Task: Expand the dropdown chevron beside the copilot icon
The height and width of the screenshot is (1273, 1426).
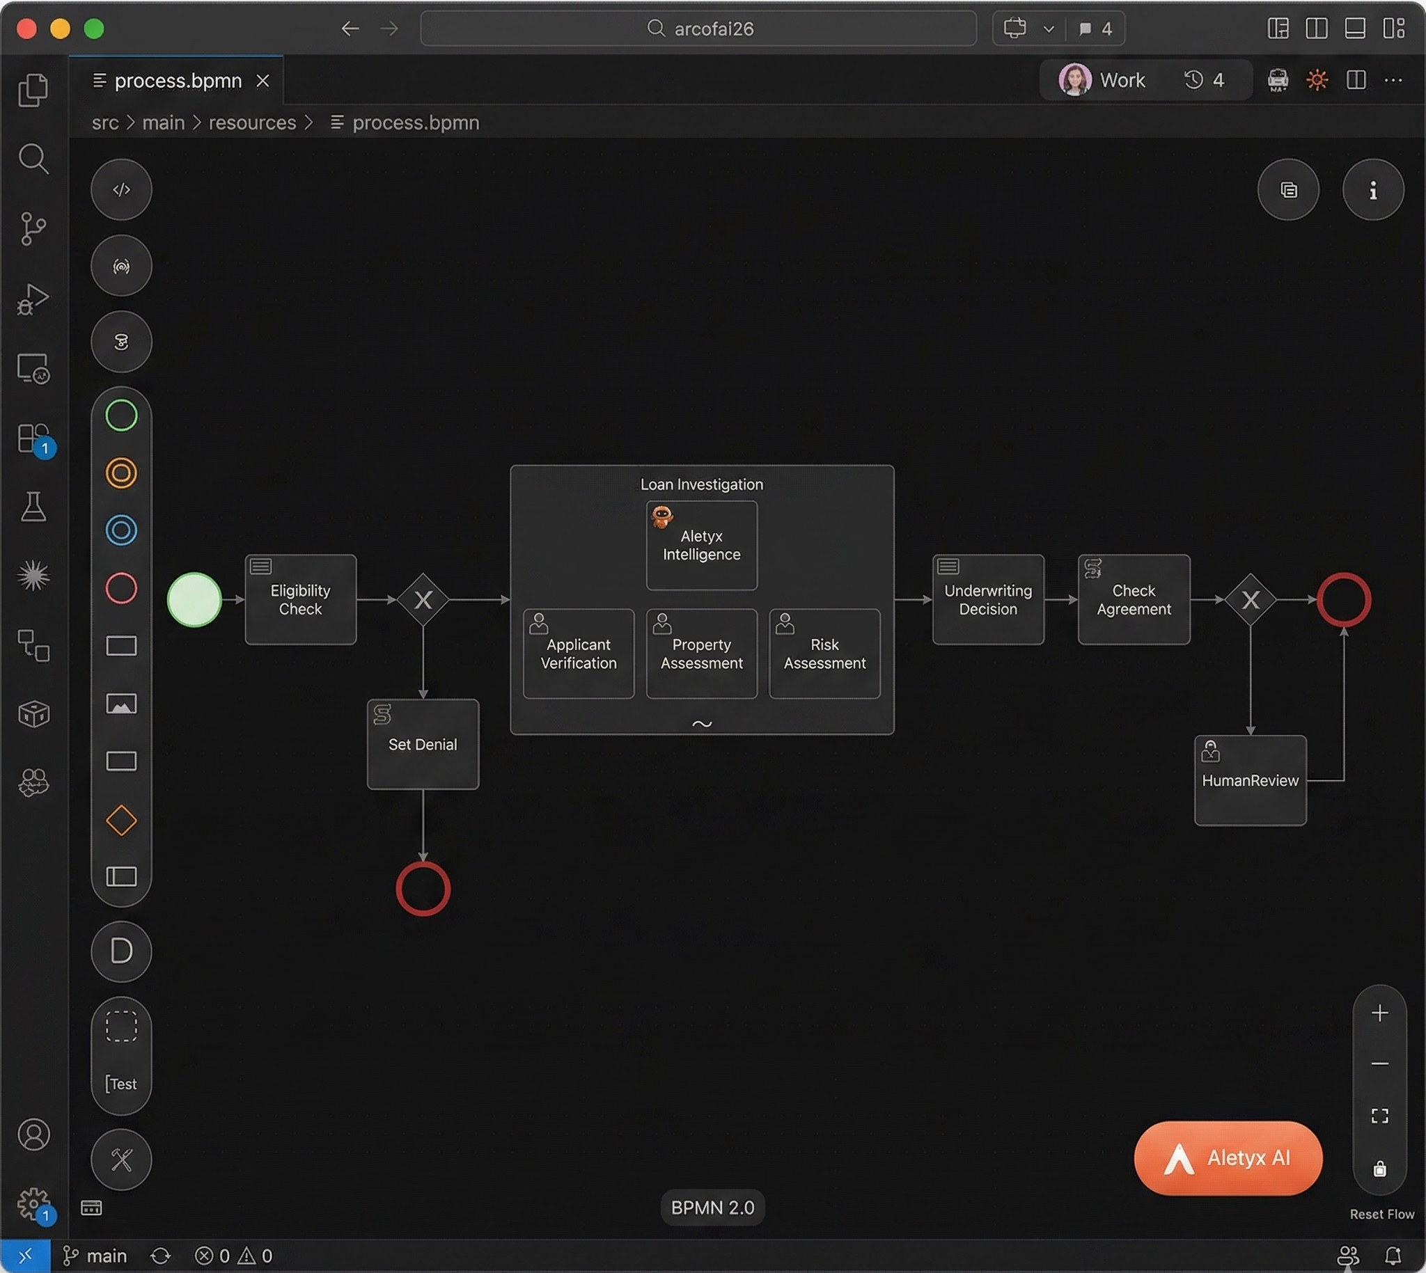Action: click(x=1047, y=29)
